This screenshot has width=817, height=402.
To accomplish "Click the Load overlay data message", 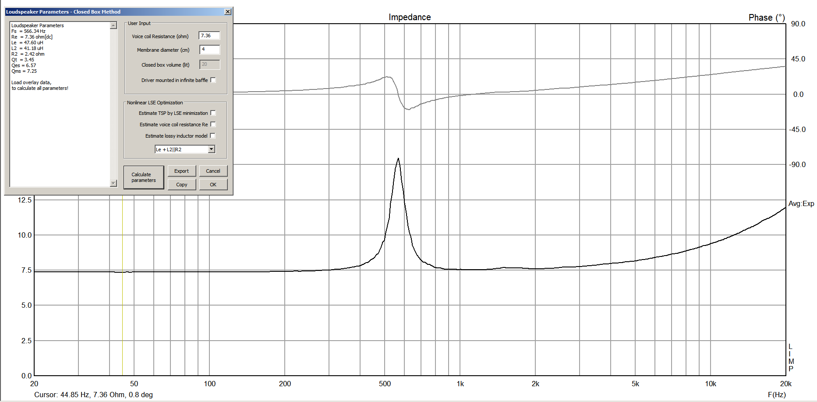I will click(40, 85).
